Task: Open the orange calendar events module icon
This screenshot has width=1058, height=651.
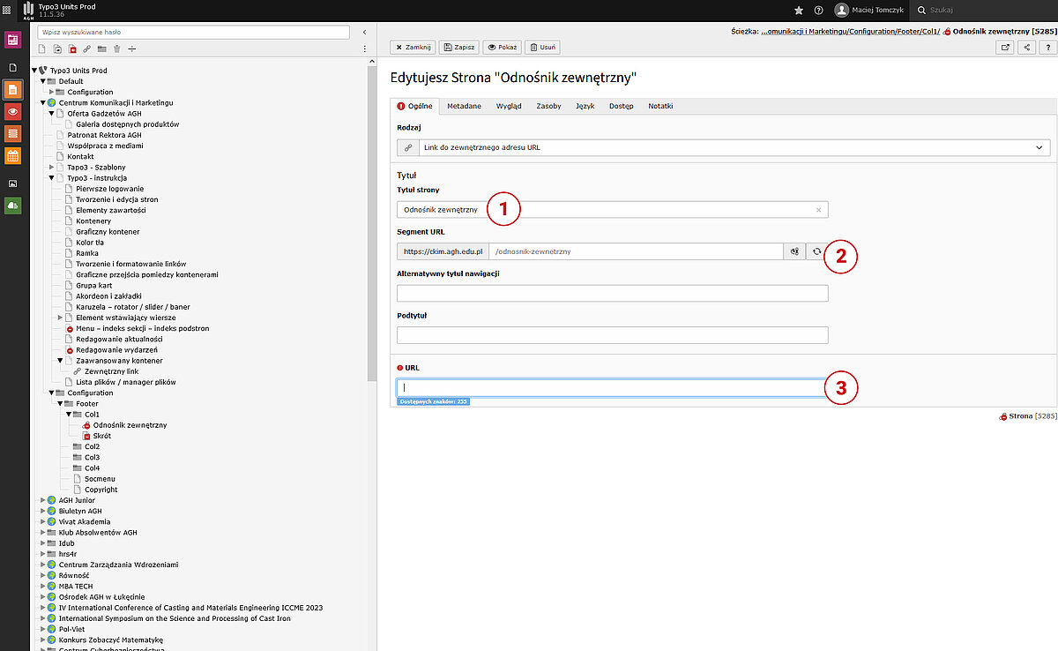Action: [x=12, y=156]
